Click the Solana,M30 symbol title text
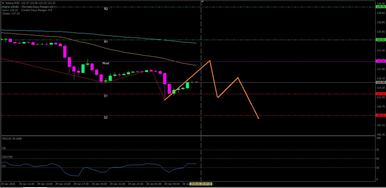The height and width of the screenshot is (188, 386). click(13, 3)
